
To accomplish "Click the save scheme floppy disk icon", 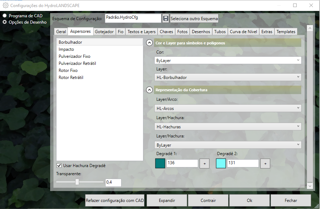I will click(166, 18).
